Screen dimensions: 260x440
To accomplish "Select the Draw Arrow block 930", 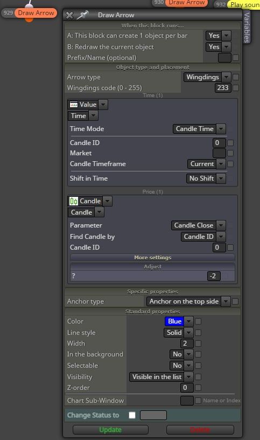I will [186, 3].
